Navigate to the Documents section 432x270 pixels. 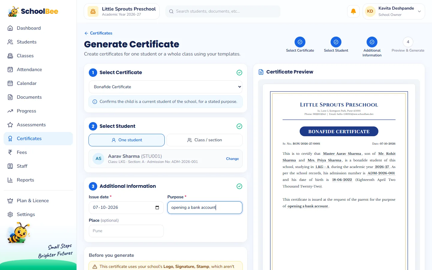click(38, 97)
